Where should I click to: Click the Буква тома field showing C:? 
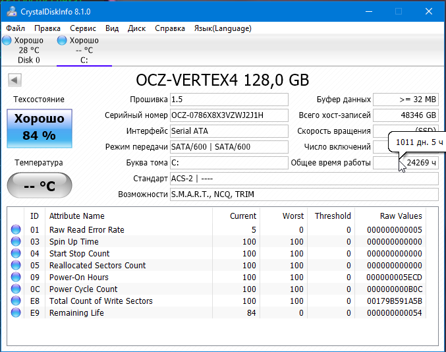tap(229, 163)
